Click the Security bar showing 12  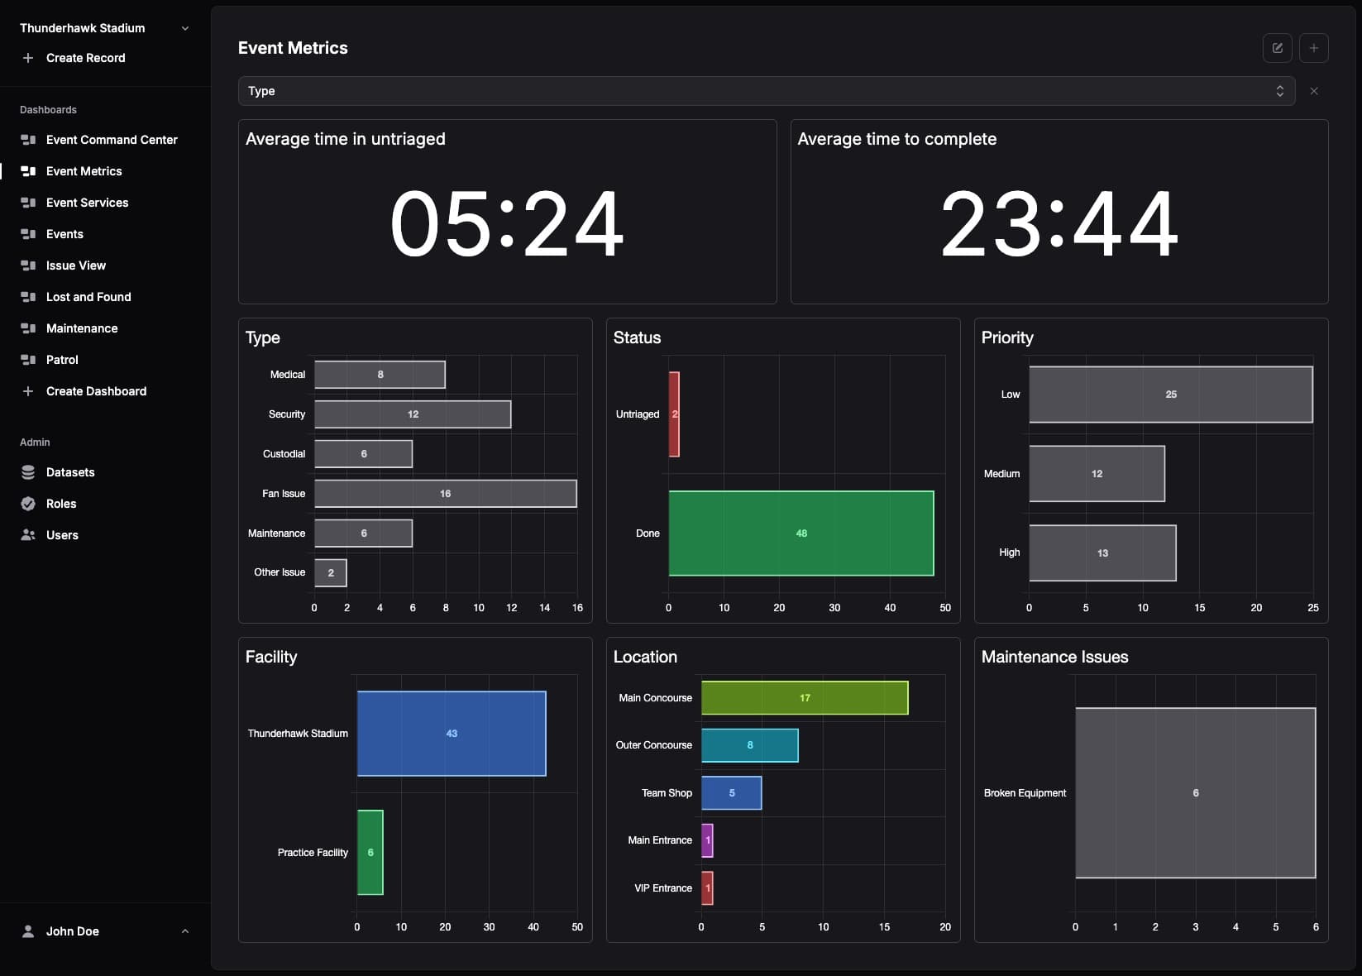click(413, 414)
